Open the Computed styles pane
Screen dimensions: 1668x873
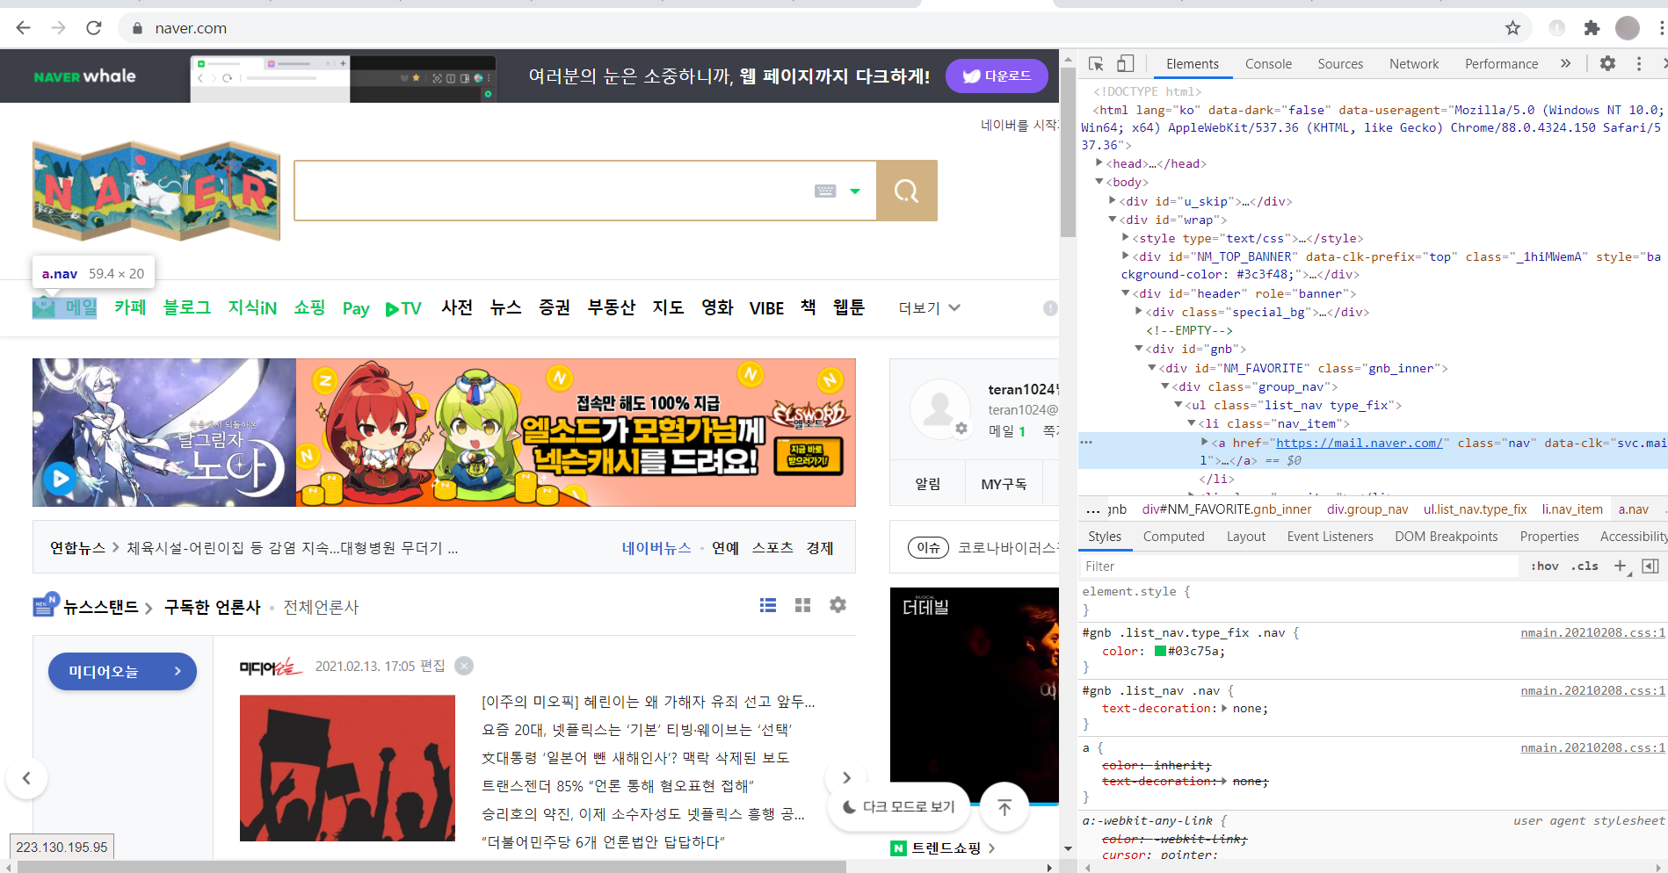[x=1173, y=537]
